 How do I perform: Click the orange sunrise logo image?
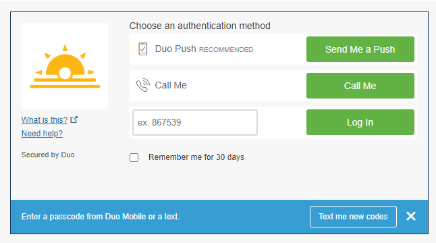(x=65, y=66)
